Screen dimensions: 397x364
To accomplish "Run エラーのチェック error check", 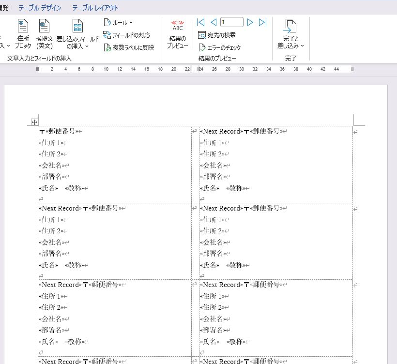I will pyautogui.click(x=219, y=47).
